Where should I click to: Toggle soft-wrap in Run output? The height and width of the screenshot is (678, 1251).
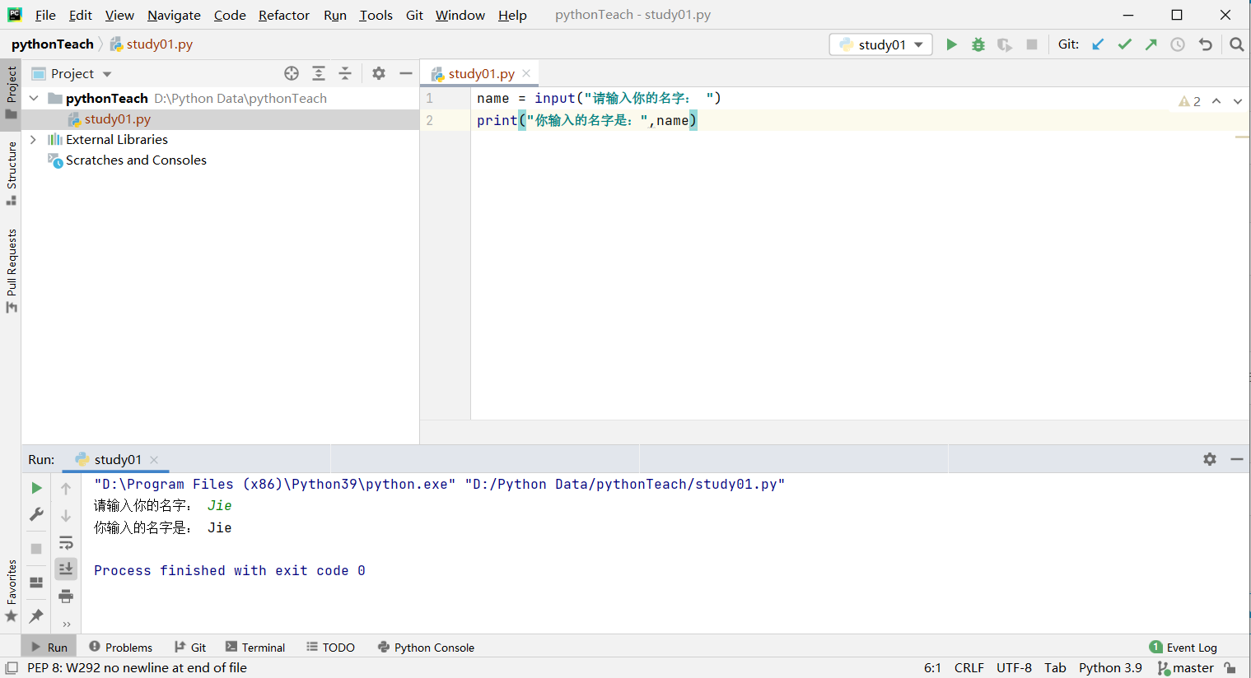pyautogui.click(x=66, y=543)
